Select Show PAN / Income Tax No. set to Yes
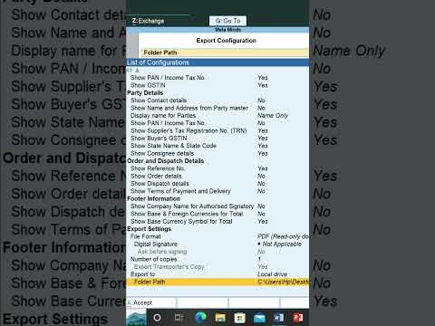 point(168,78)
